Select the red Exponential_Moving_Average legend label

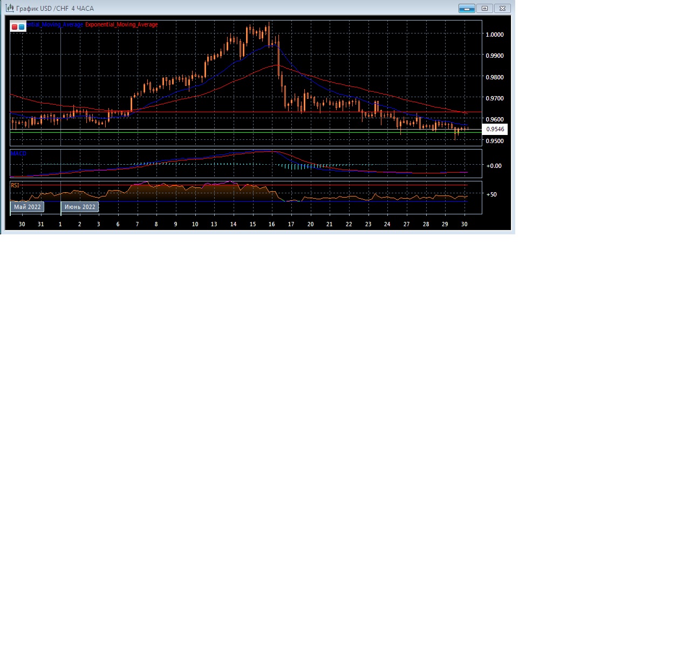coord(121,25)
